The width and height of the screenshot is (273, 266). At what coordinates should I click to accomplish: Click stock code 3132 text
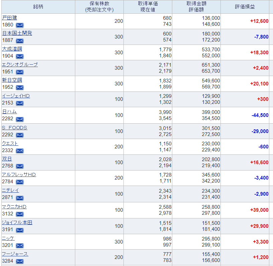coord(8,213)
